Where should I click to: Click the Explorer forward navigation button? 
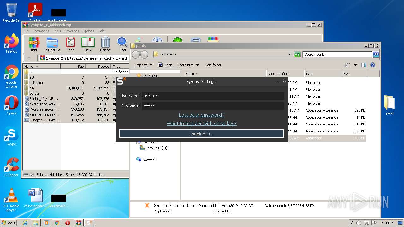pyautogui.click(x=144, y=55)
